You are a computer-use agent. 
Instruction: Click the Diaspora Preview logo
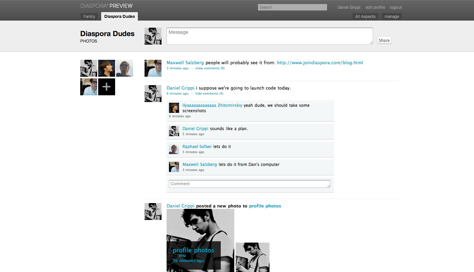click(x=106, y=6)
